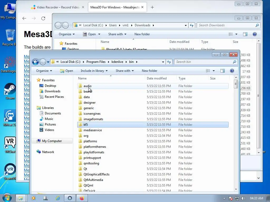Expand Organize menu in the Downloads window
The width and height of the screenshot is (270, 202).
click(67, 34)
